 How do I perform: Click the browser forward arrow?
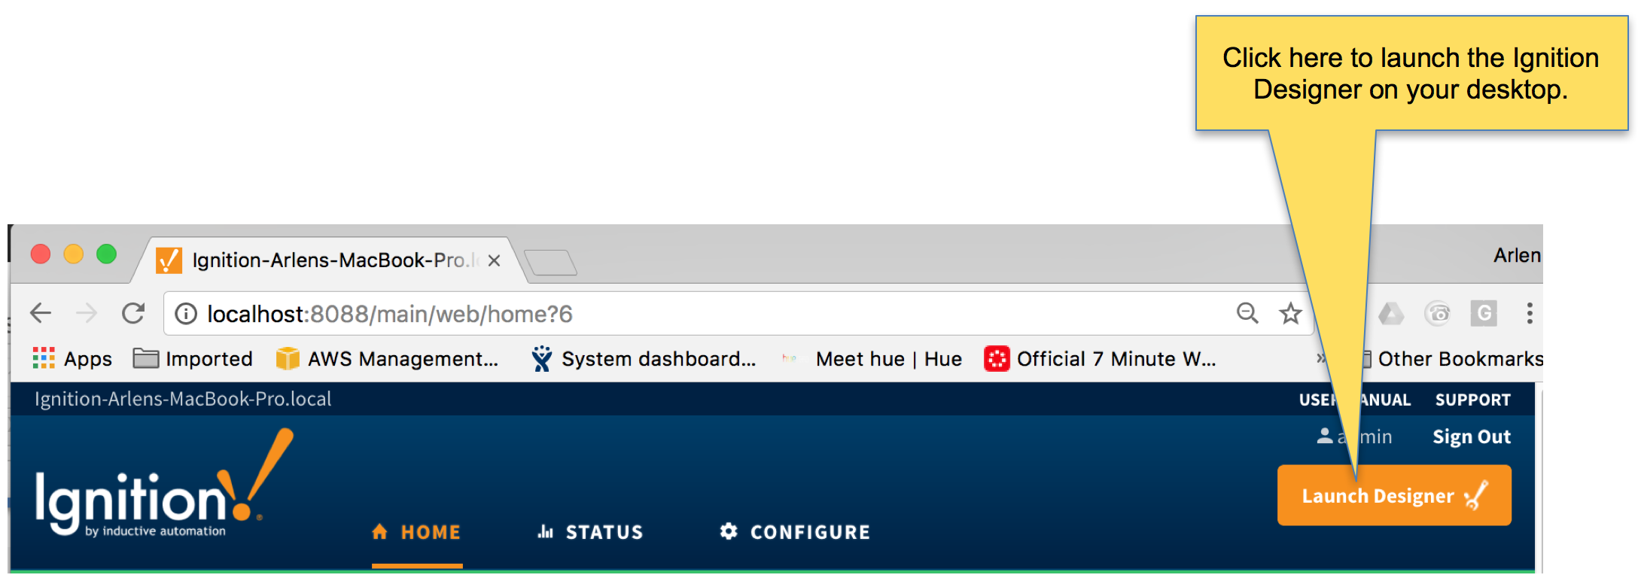[87, 312]
